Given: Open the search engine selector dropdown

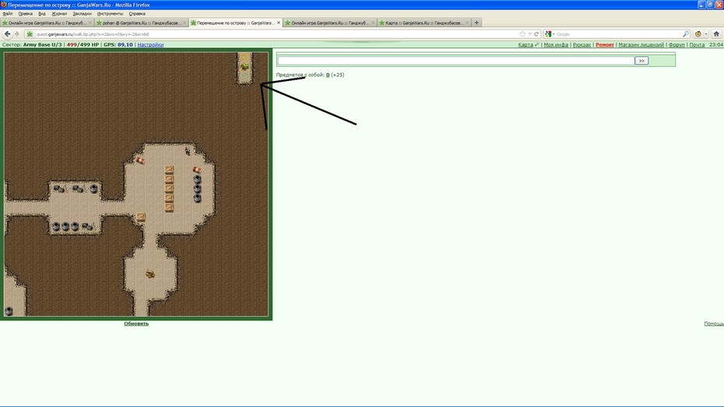Looking at the screenshot, I should 554,34.
